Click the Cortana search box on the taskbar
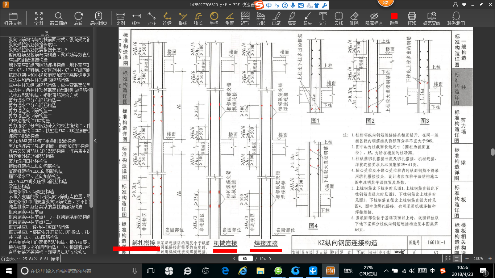This screenshot has height=278, width=495. coord(80,270)
